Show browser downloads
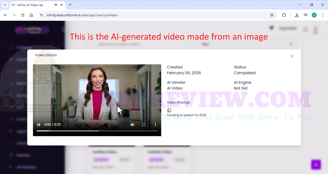Viewport: 328px width, 174px height. click(x=297, y=15)
